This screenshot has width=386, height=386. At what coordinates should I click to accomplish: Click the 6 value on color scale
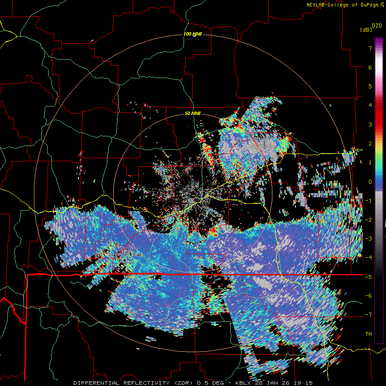click(370, 67)
